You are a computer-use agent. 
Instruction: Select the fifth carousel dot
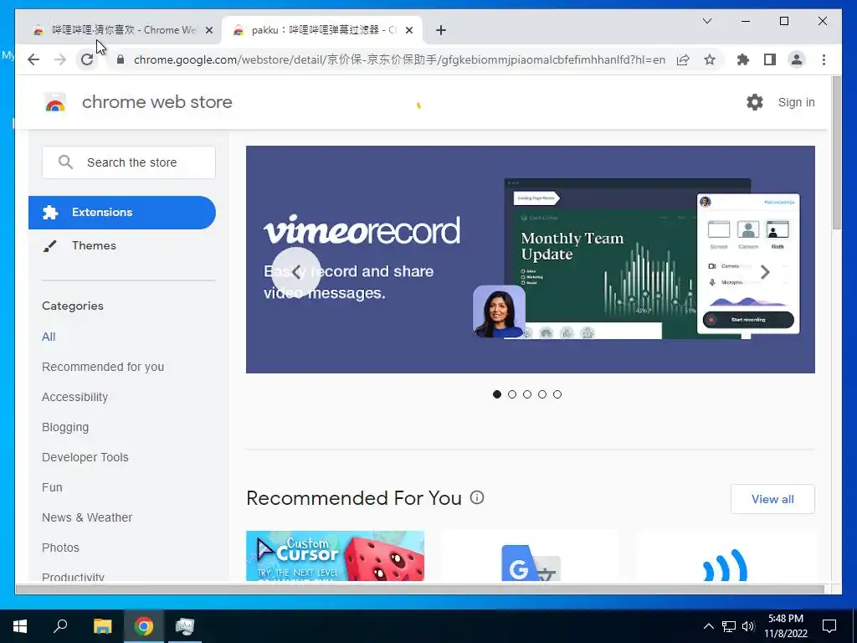tap(557, 394)
